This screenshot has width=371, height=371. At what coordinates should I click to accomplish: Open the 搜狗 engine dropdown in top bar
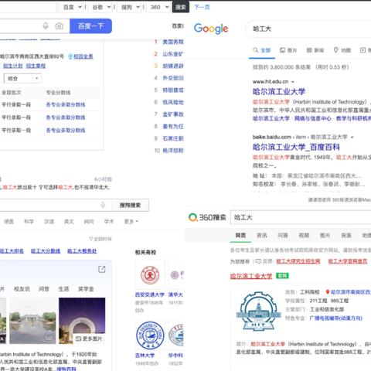[130, 7]
